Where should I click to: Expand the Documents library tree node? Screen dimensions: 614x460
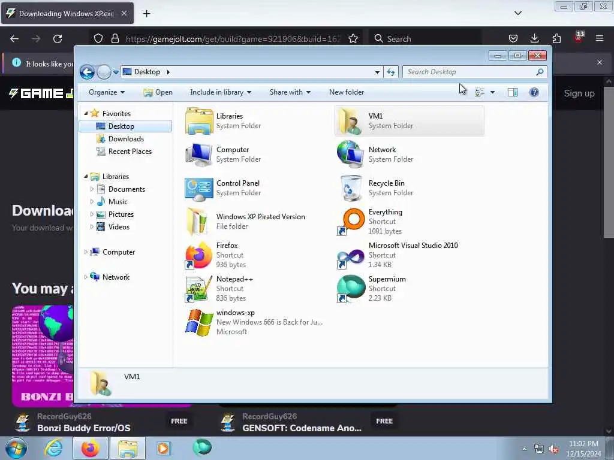tap(92, 189)
